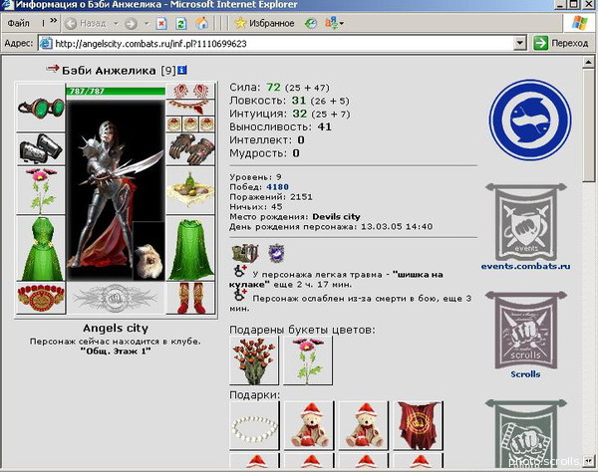The height and width of the screenshot is (472, 598).
Task: Click the vertical scrollbar up arrow
Action: 588,62
